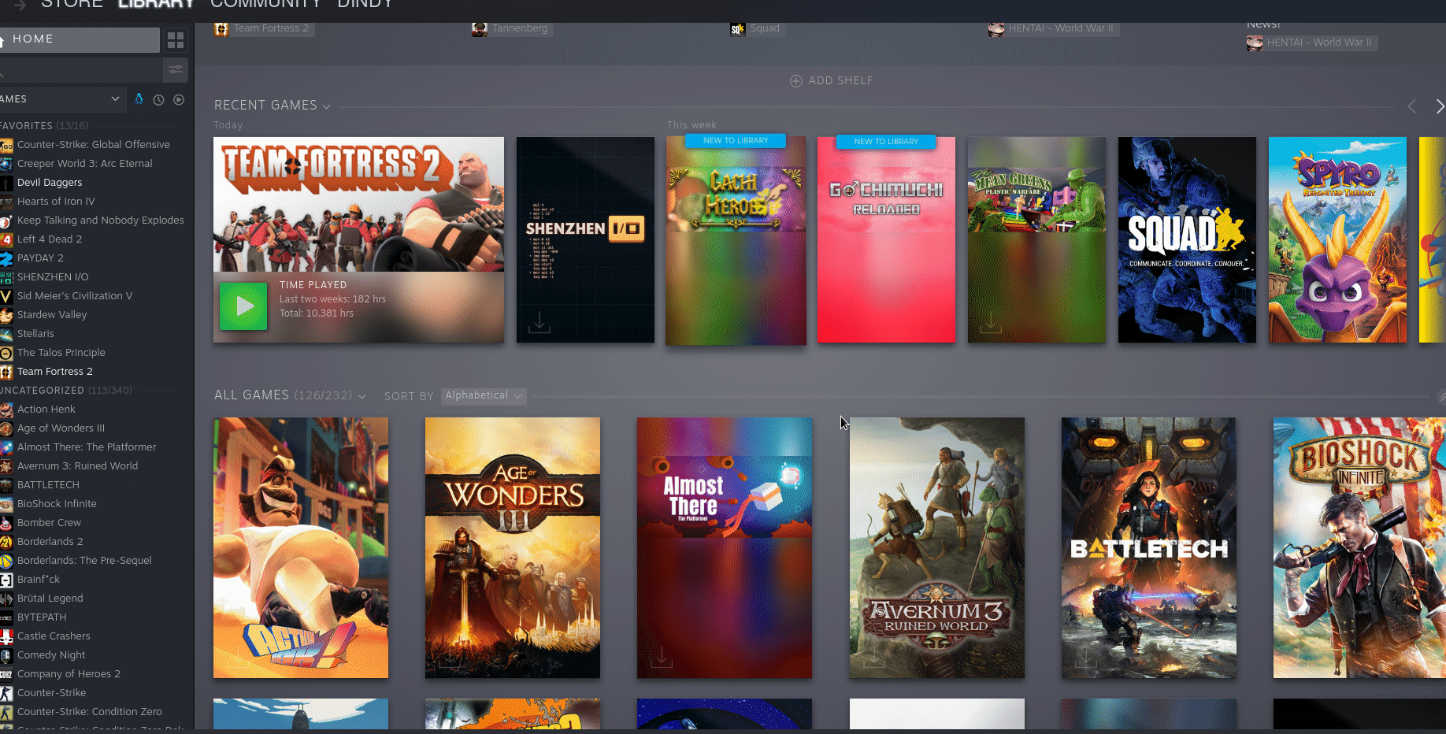Click The Talos Principle sidebar icon

click(6, 353)
